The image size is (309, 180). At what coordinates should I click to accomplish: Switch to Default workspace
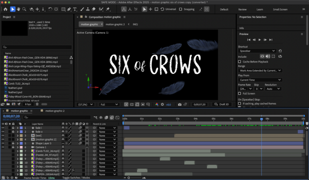point(224,10)
